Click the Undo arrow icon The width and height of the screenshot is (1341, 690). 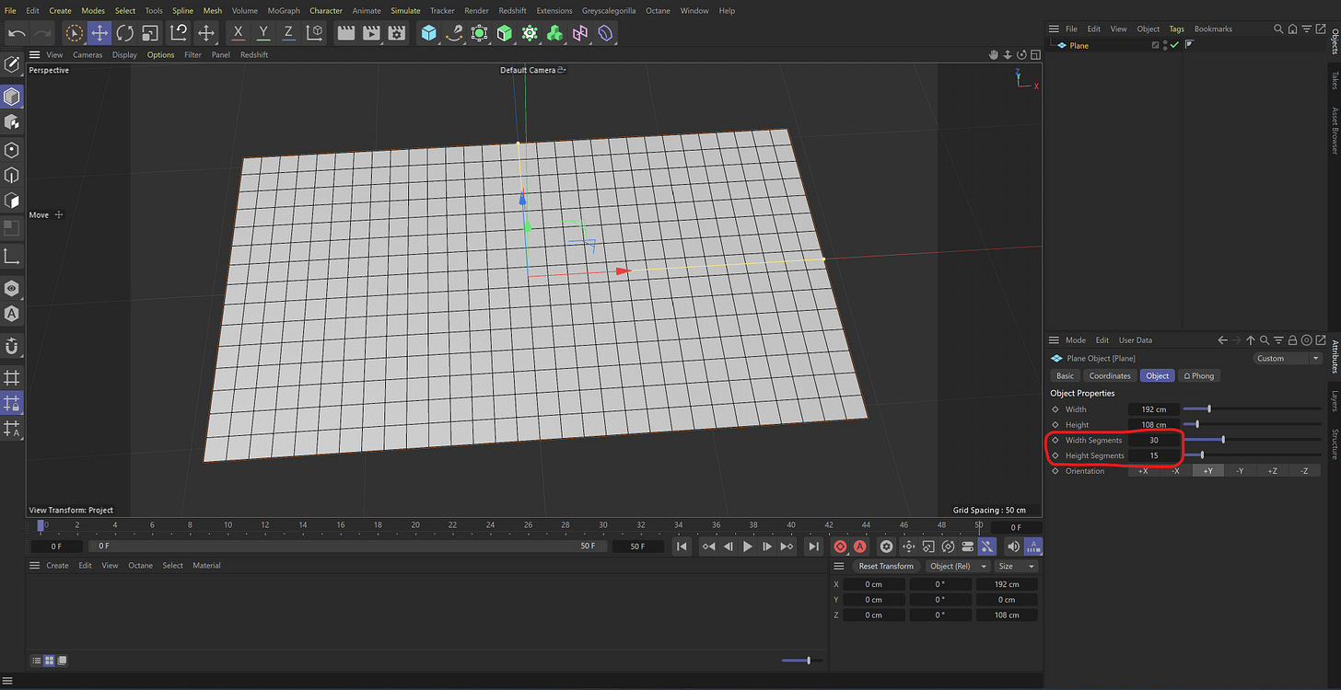[17, 33]
